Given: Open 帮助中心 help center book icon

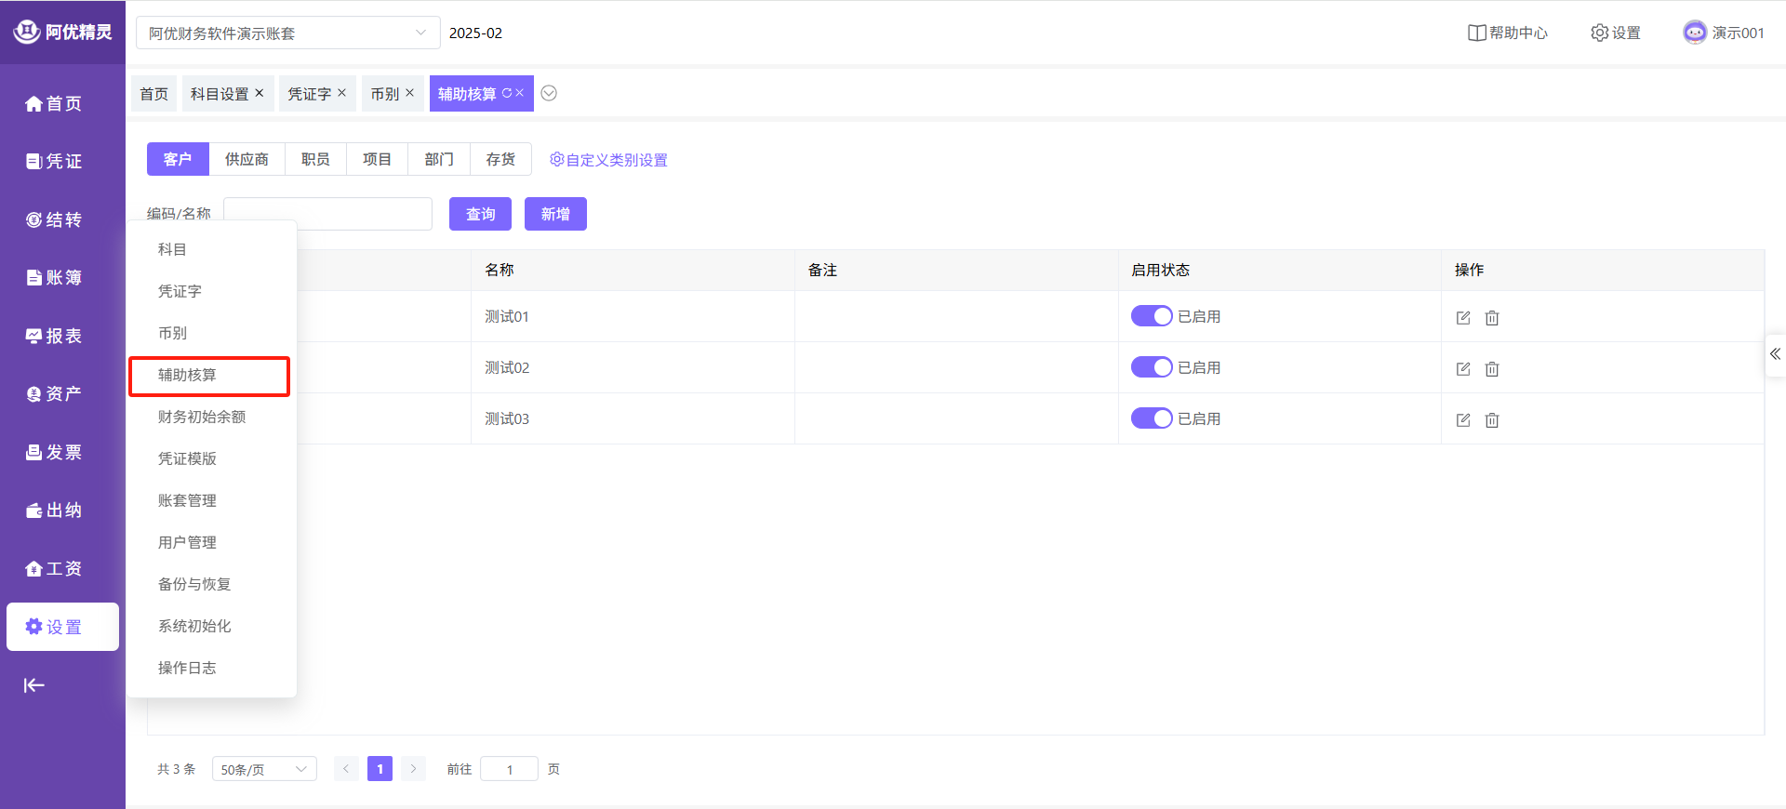Looking at the screenshot, I should (x=1476, y=33).
